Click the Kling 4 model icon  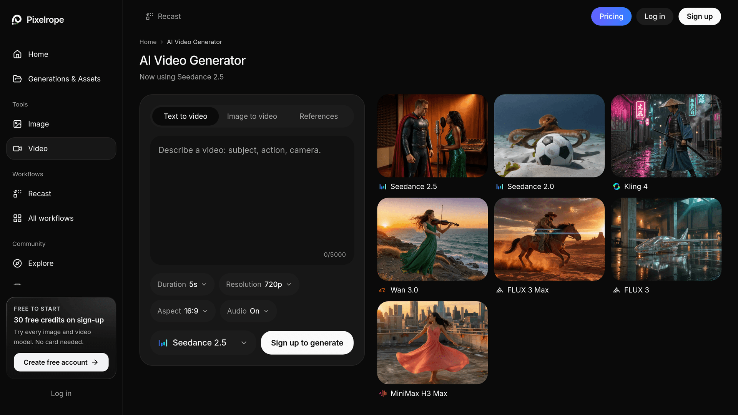(x=617, y=186)
